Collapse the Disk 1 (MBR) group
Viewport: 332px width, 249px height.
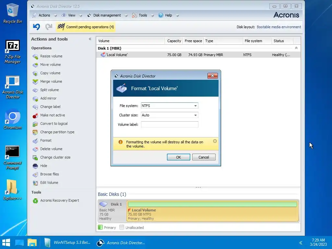point(296,48)
